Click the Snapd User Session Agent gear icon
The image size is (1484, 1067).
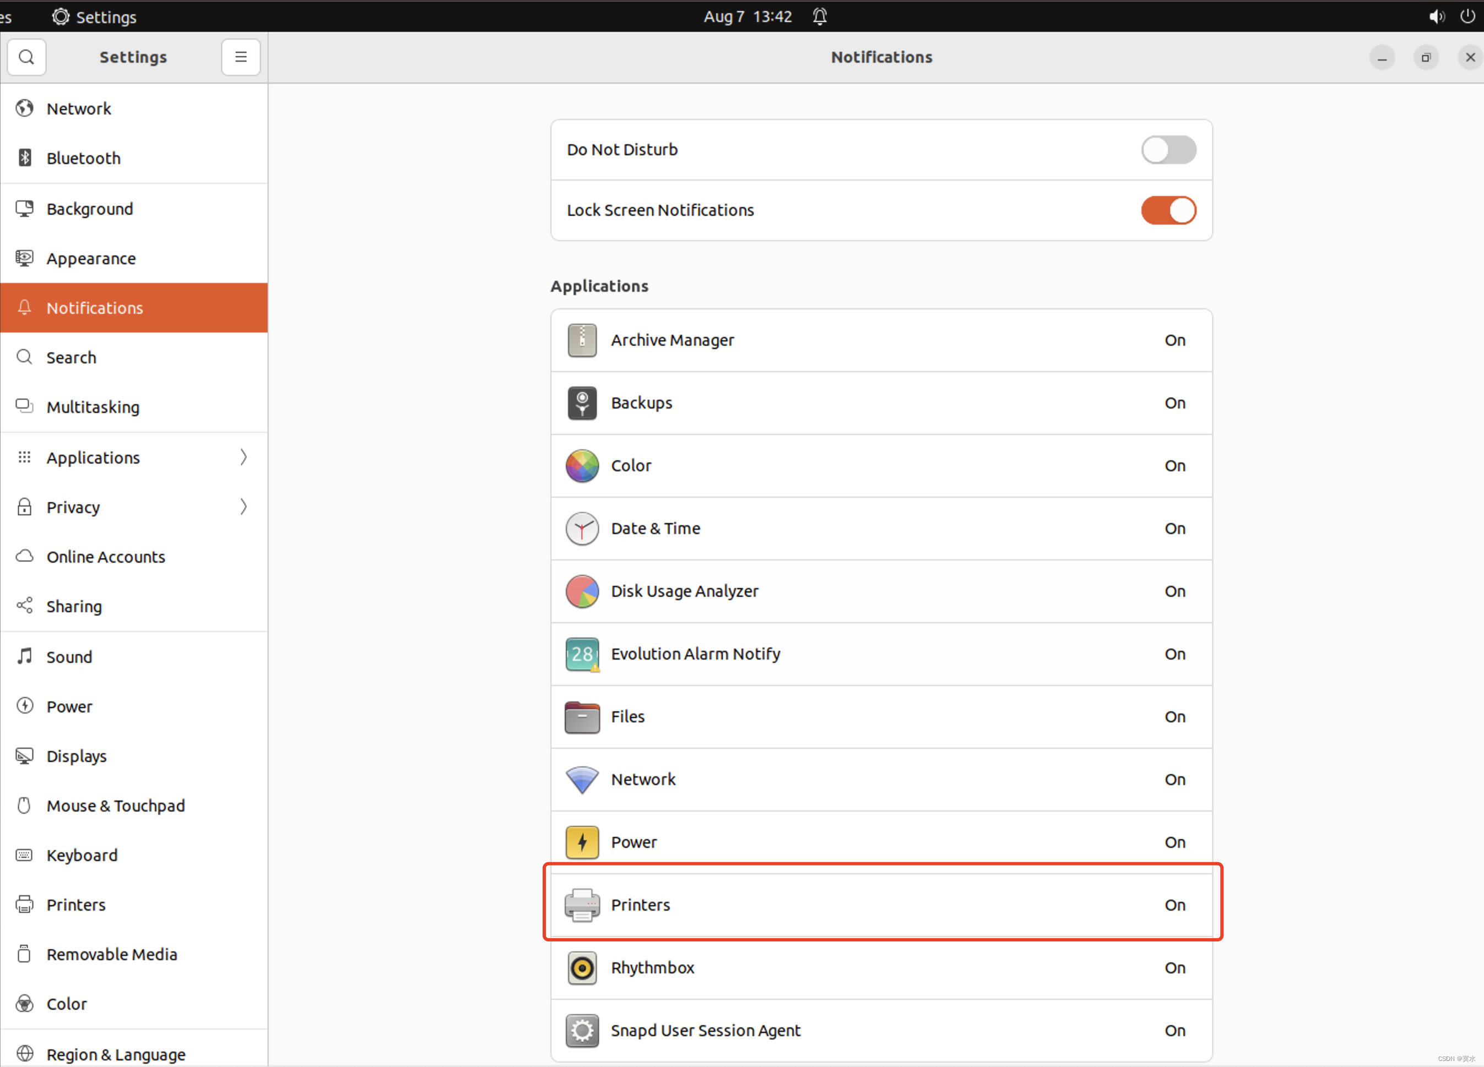click(581, 1031)
